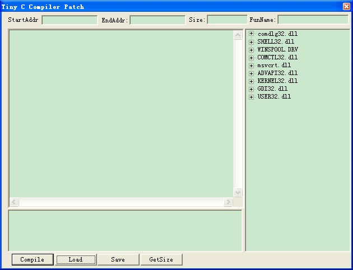
Task: Click the Compile button
Action: (32, 260)
